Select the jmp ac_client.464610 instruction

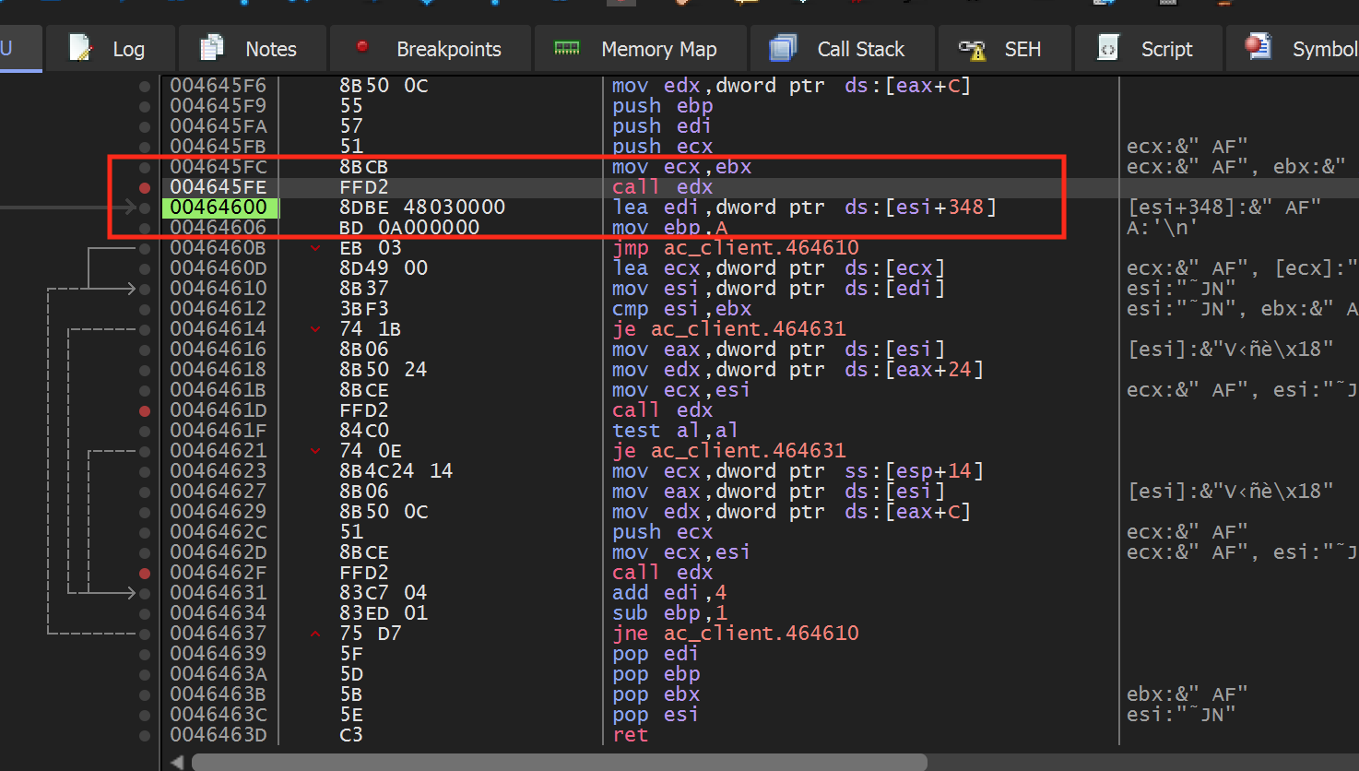736,248
